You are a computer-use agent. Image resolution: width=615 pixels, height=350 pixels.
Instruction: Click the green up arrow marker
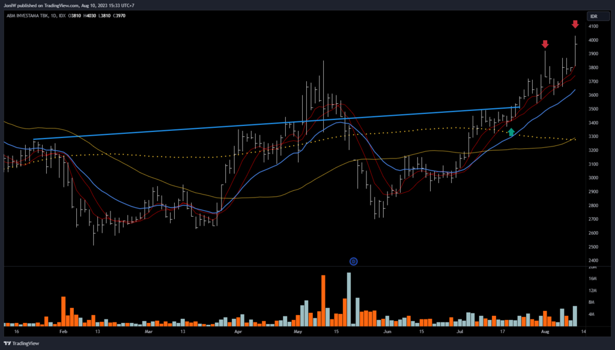[x=511, y=132]
